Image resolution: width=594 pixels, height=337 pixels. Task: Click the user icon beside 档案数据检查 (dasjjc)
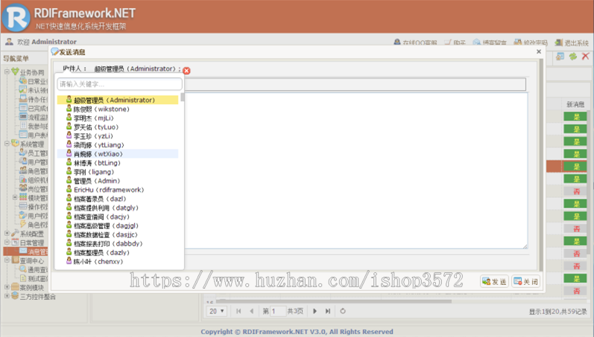click(69, 234)
